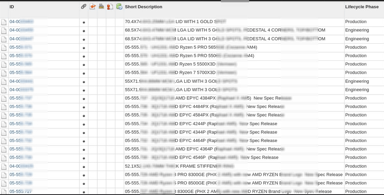Click the red alert document column icon

click(110, 7)
